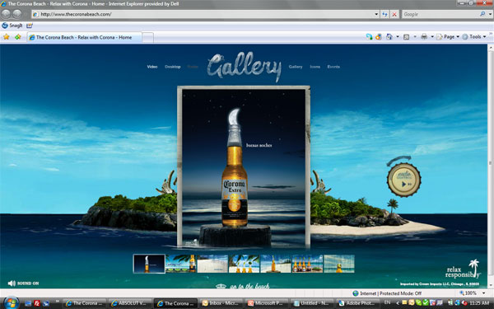The width and height of the screenshot is (494, 309).
Task: Expand the address bar history dropdown
Action: 376,14
